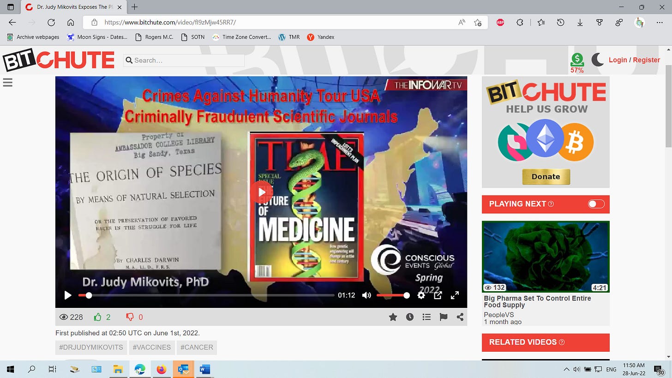Open the ABP ad blocker extension
Image resolution: width=672 pixels, height=378 pixels.
[500, 22]
